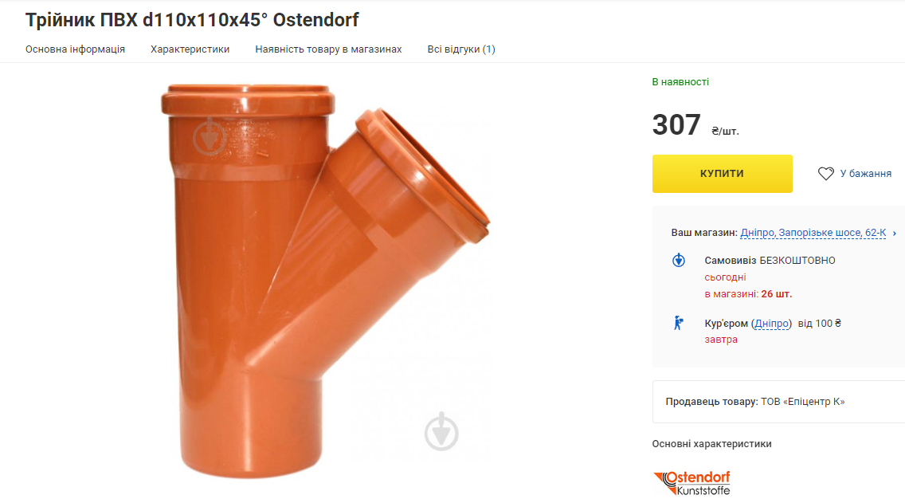
Task: Click the yellow КУПИТИ button
Action: [x=722, y=173]
